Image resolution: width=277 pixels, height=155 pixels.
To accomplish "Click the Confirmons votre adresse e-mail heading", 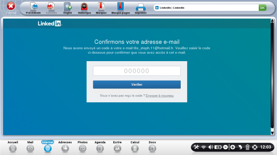I will pos(137,42).
